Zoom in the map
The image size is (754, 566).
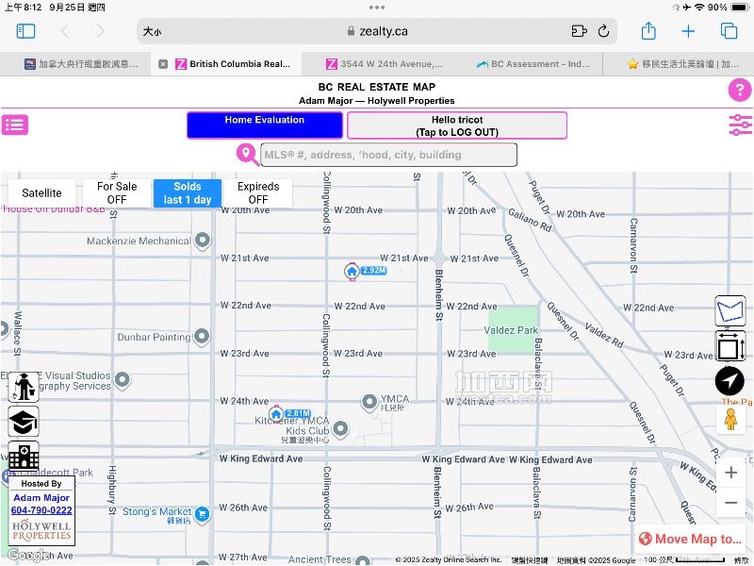tap(731, 473)
